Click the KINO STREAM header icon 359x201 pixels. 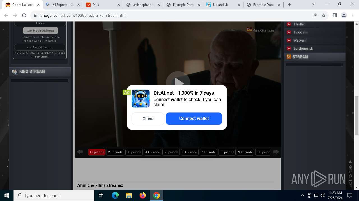click(15, 72)
